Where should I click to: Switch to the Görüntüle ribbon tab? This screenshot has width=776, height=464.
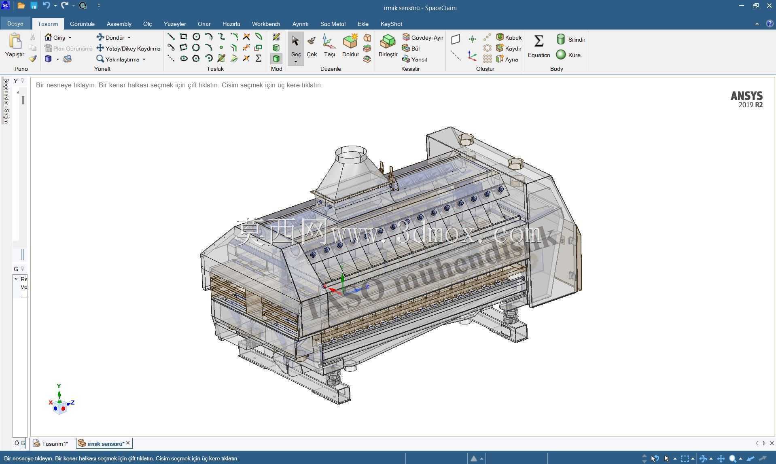coord(82,24)
